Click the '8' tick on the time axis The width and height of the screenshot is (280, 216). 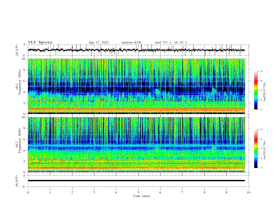coord(204,192)
